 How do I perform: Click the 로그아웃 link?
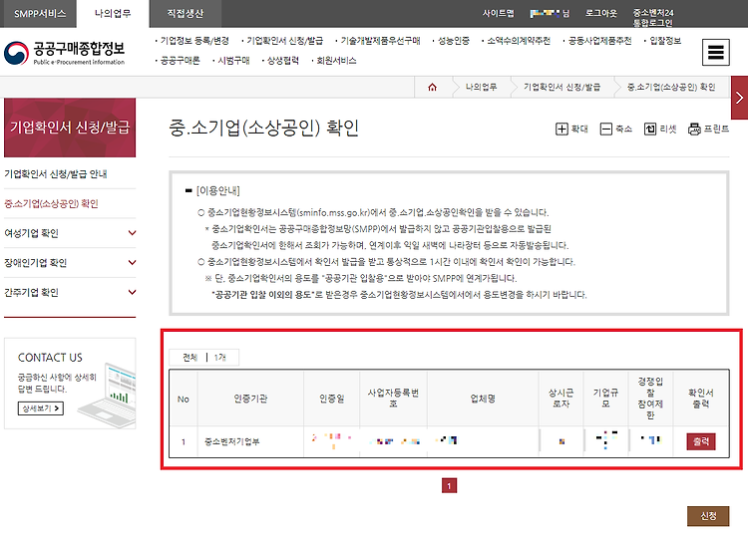point(601,13)
